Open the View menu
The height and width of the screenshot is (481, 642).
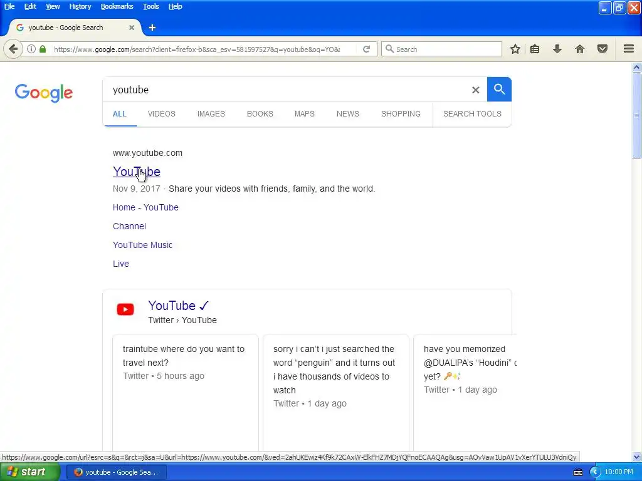click(x=53, y=6)
